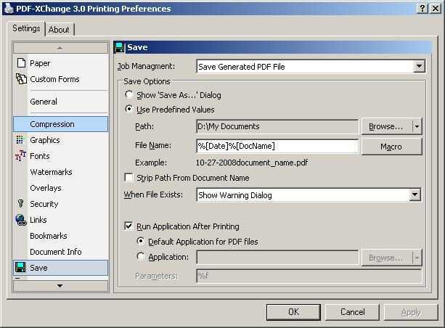Click the Security key icon

pos(20,203)
